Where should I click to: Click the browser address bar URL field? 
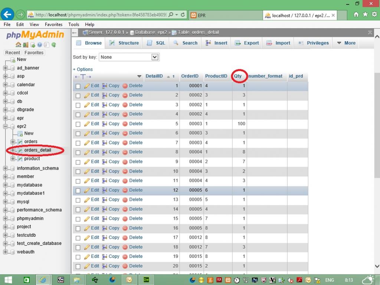(100, 15)
